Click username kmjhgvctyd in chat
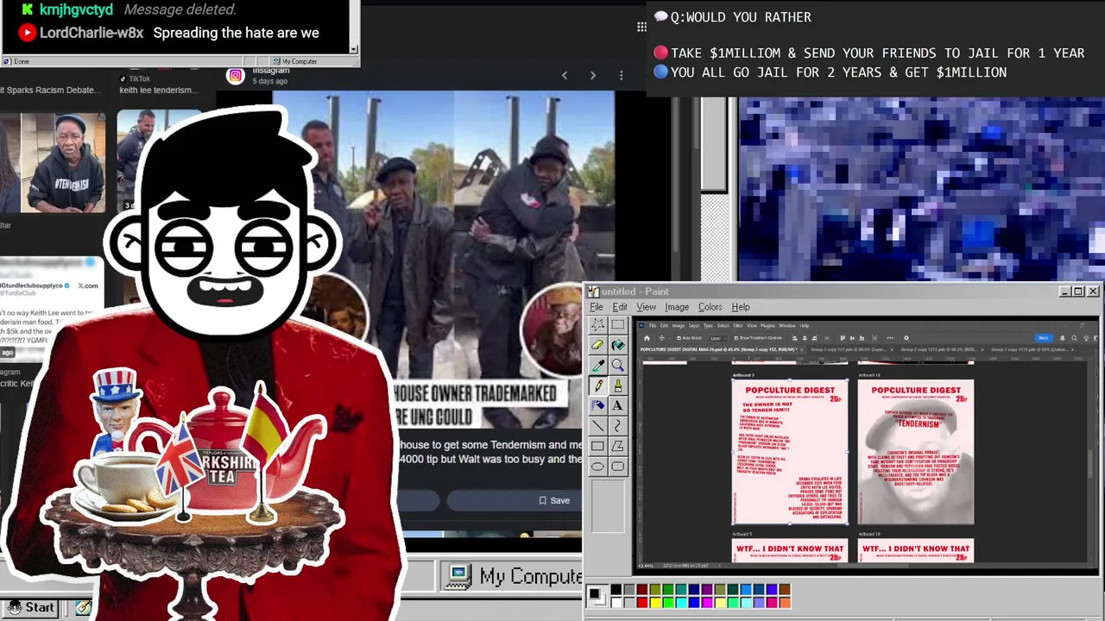The width and height of the screenshot is (1105, 621). tap(76, 9)
